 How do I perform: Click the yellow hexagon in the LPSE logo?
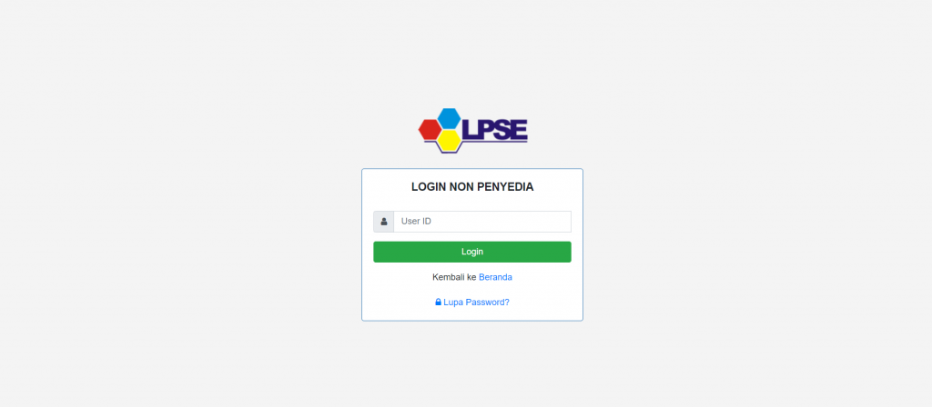tap(450, 140)
